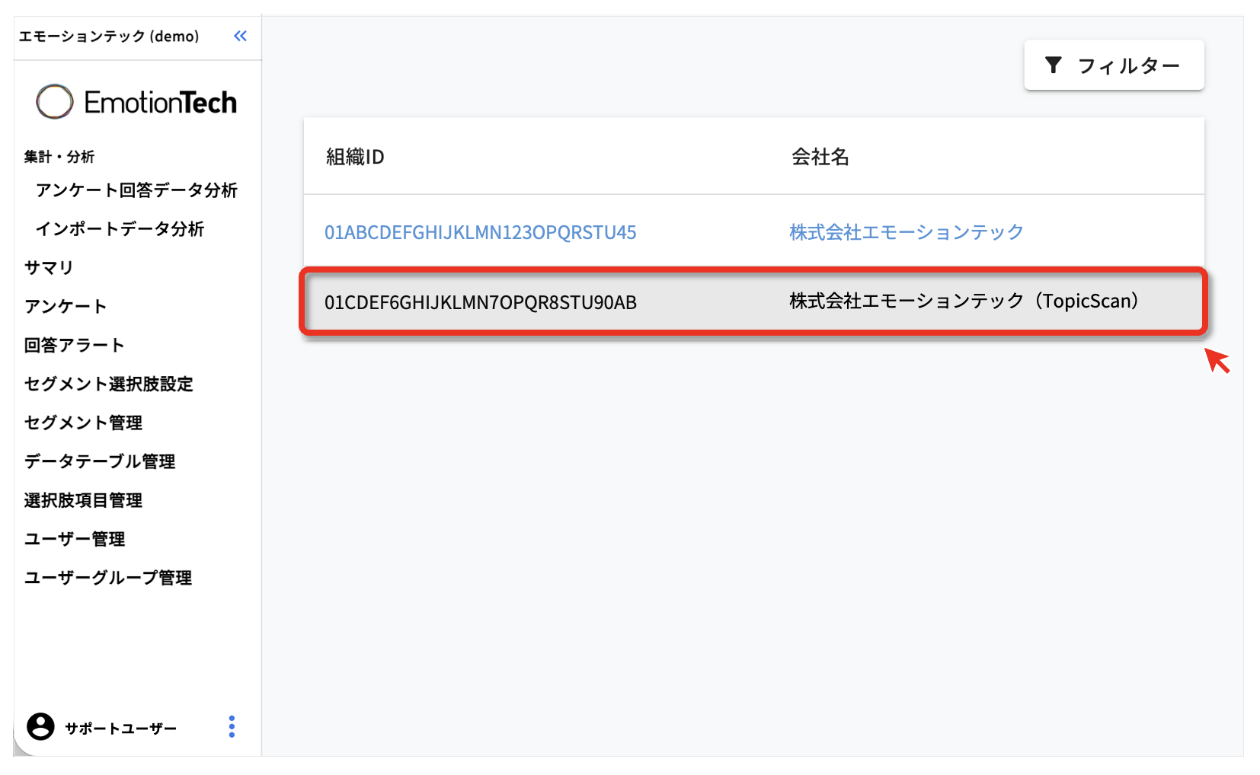Click the EmotionTech circle logo
This screenshot has width=1260, height=775.
55,102
